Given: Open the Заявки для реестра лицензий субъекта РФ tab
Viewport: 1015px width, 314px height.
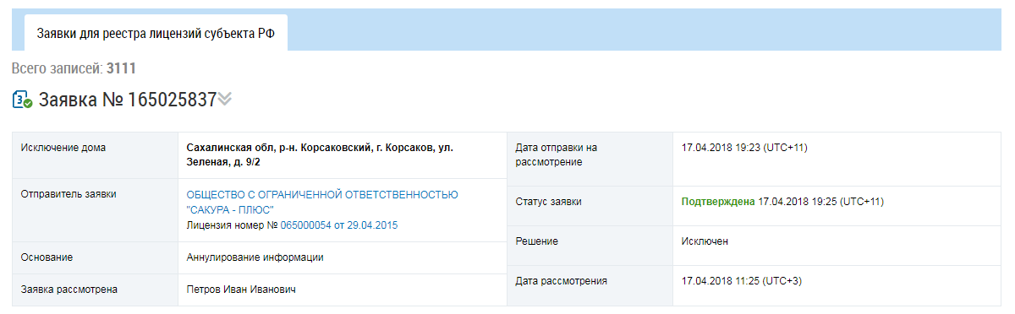Looking at the screenshot, I should (x=156, y=34).
